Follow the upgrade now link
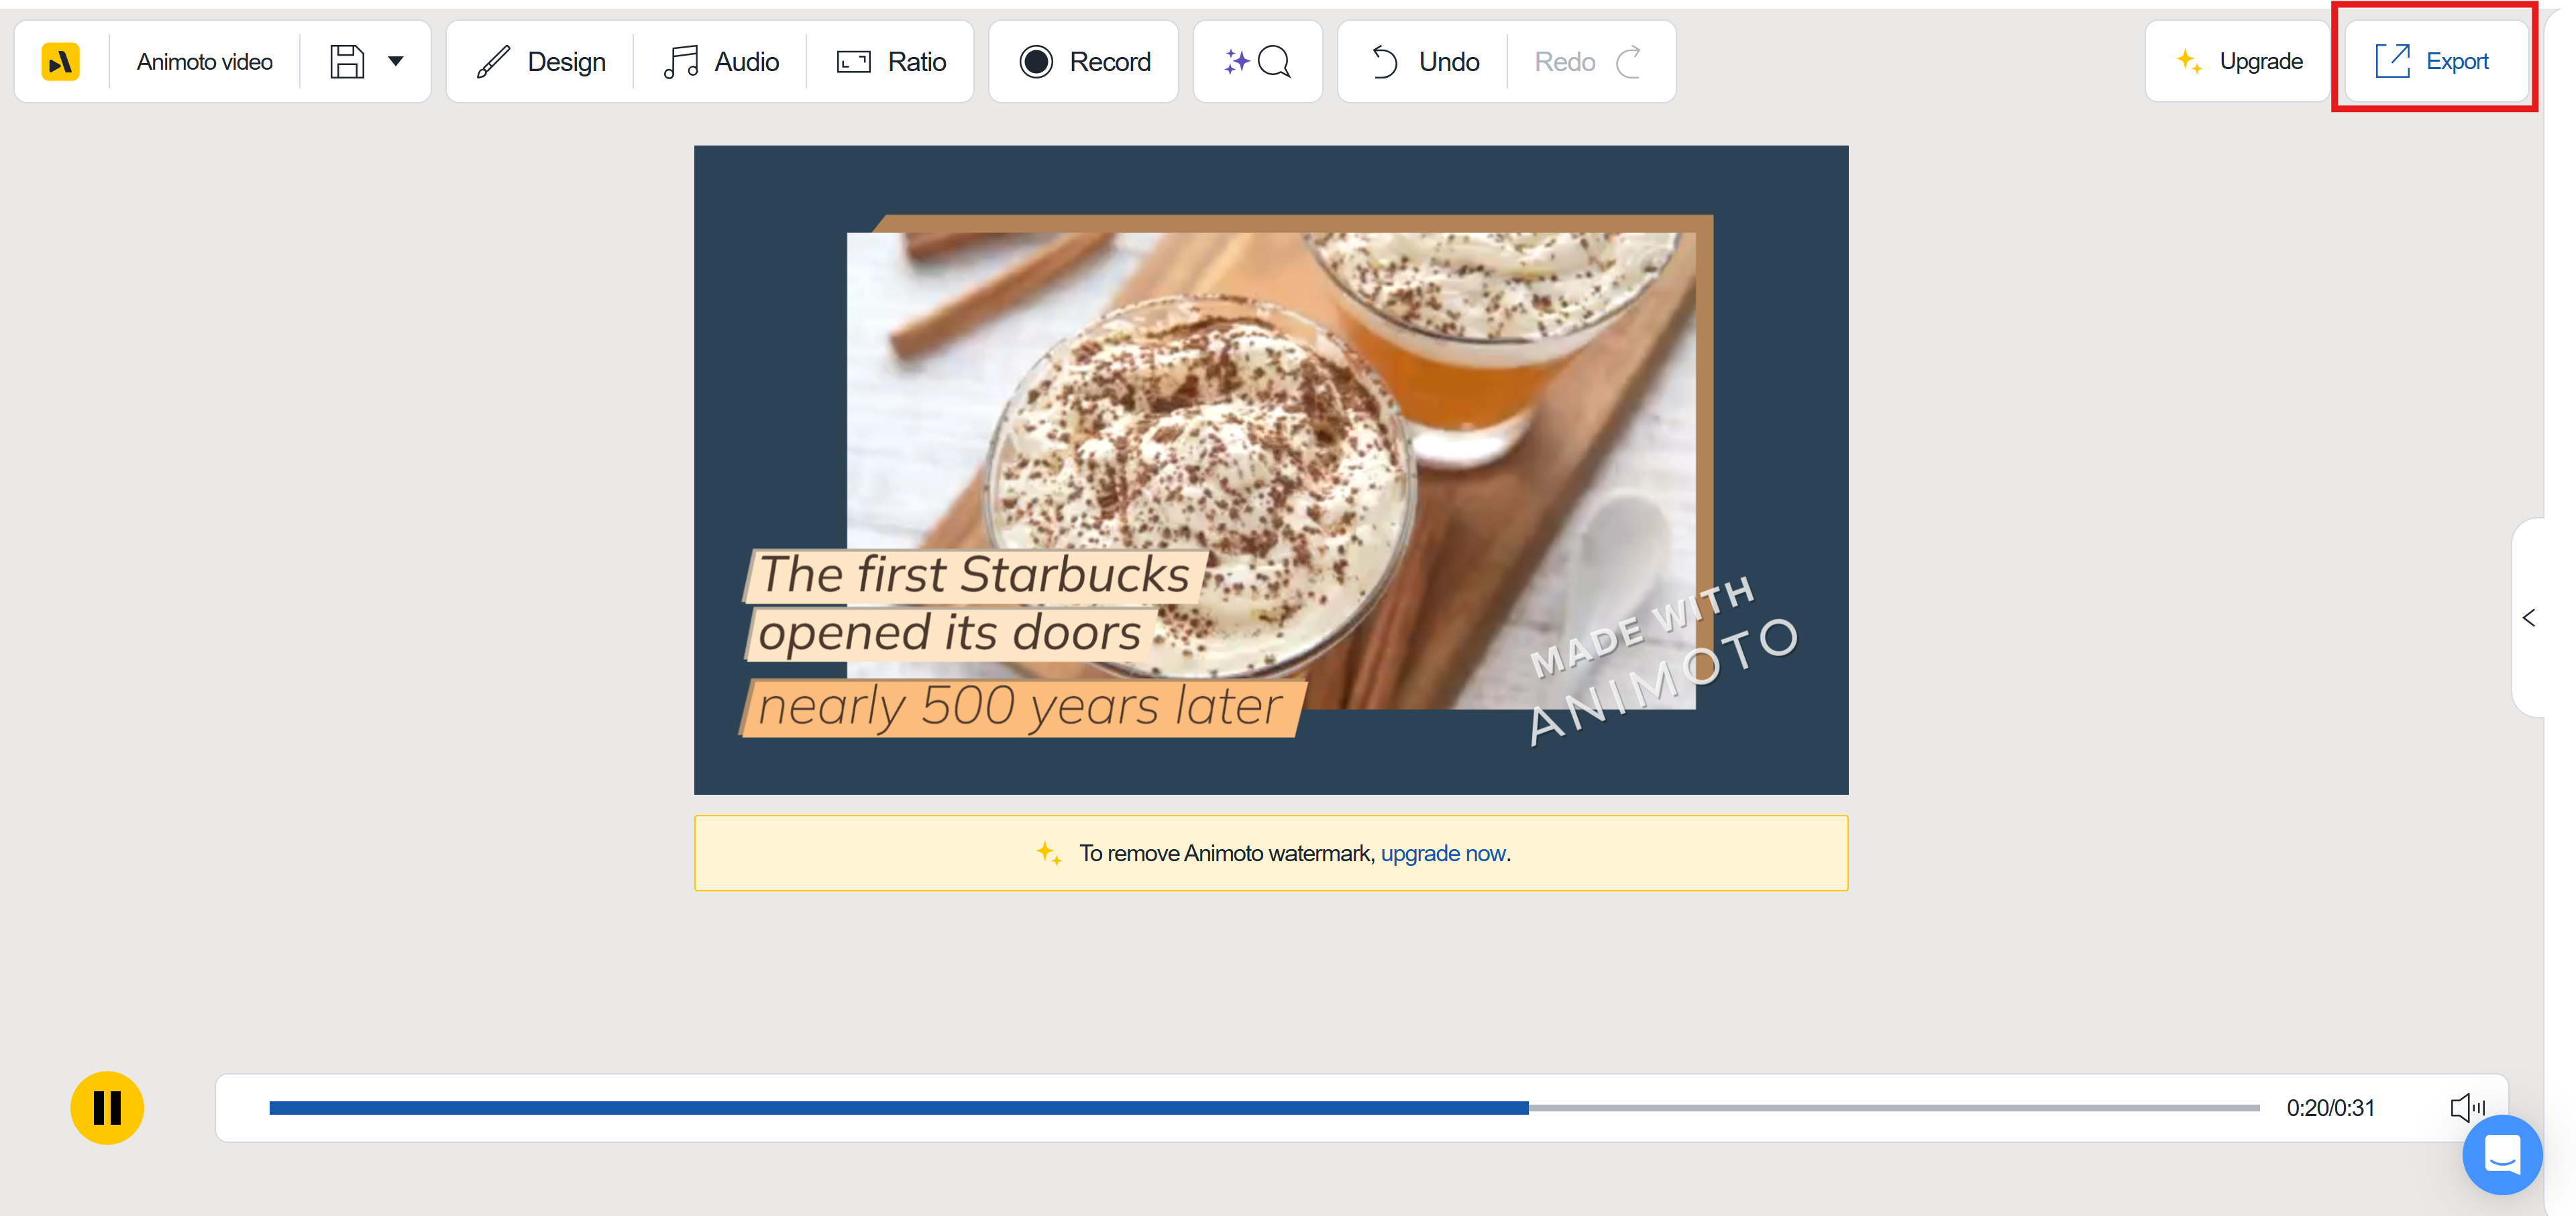Viewport: 2576px width, 1216px height. [x=1443, y=853]
